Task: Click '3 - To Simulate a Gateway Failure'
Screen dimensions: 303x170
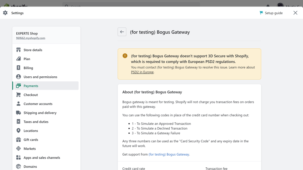Action: [x=156, y=133]
